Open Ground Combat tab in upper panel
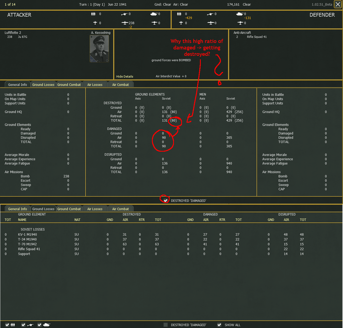The width and height of the screenshot is (343, 328). click(69, 85)
